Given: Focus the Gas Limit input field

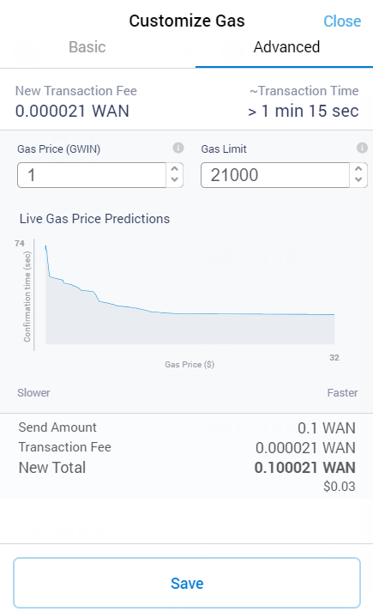Looking at the screenshot, I should 275,175.
